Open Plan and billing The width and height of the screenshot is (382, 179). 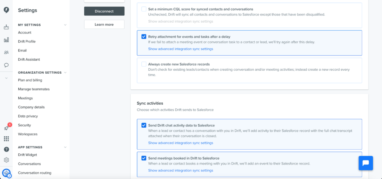coord(30,80)
